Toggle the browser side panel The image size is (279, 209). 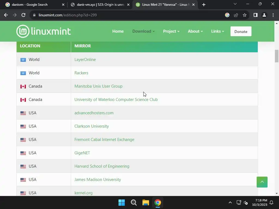coord(256,15)
